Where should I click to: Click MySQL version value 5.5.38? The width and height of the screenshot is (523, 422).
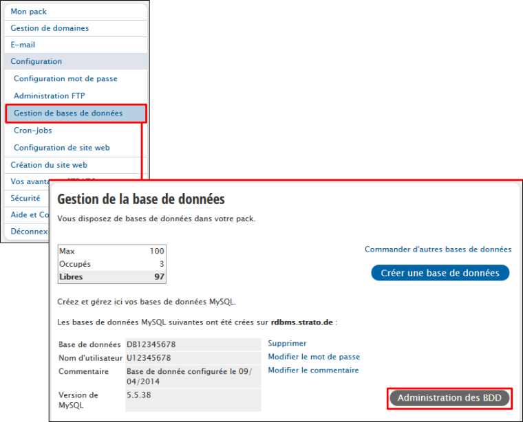pos(139,395)
